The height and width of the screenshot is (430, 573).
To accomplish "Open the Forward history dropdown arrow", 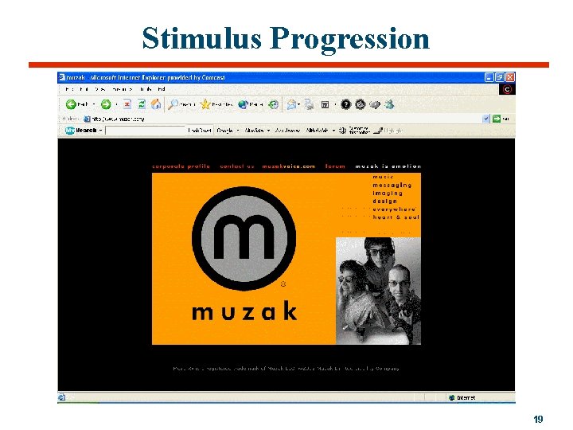I will pyautogui.click(x=116, y=104).
